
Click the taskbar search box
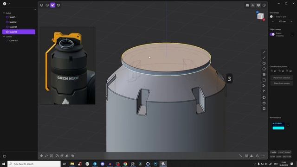(34, 164)
